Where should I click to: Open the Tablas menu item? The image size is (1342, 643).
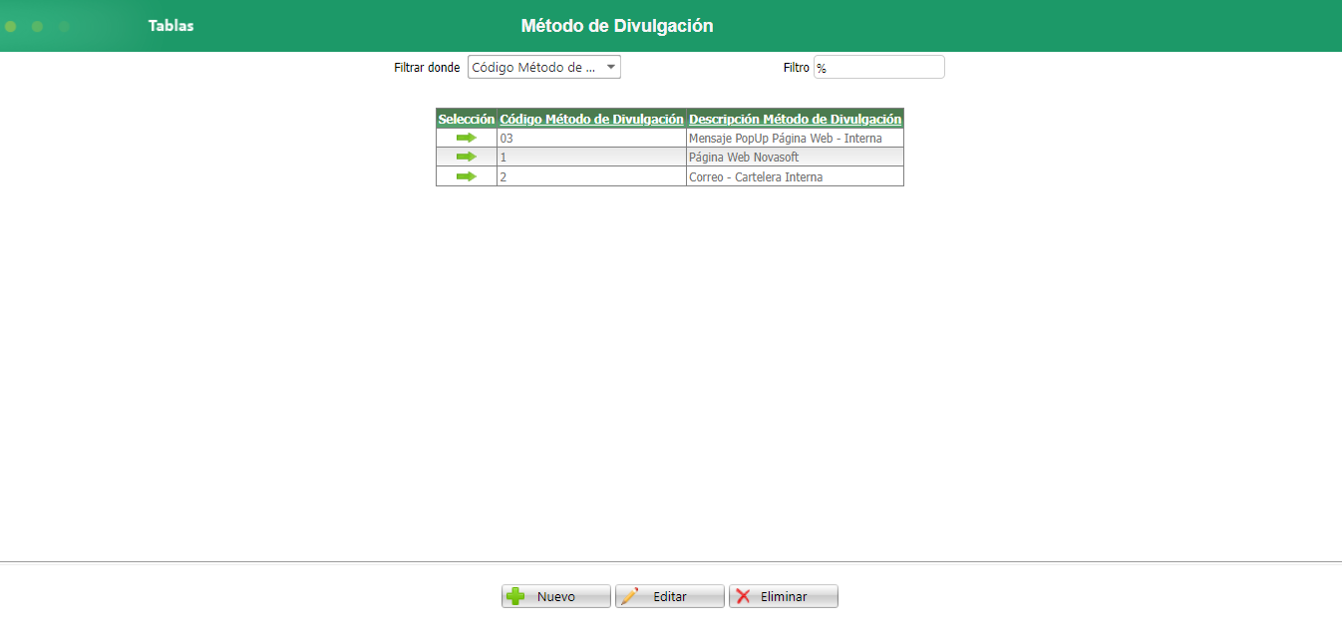[170, 26]
